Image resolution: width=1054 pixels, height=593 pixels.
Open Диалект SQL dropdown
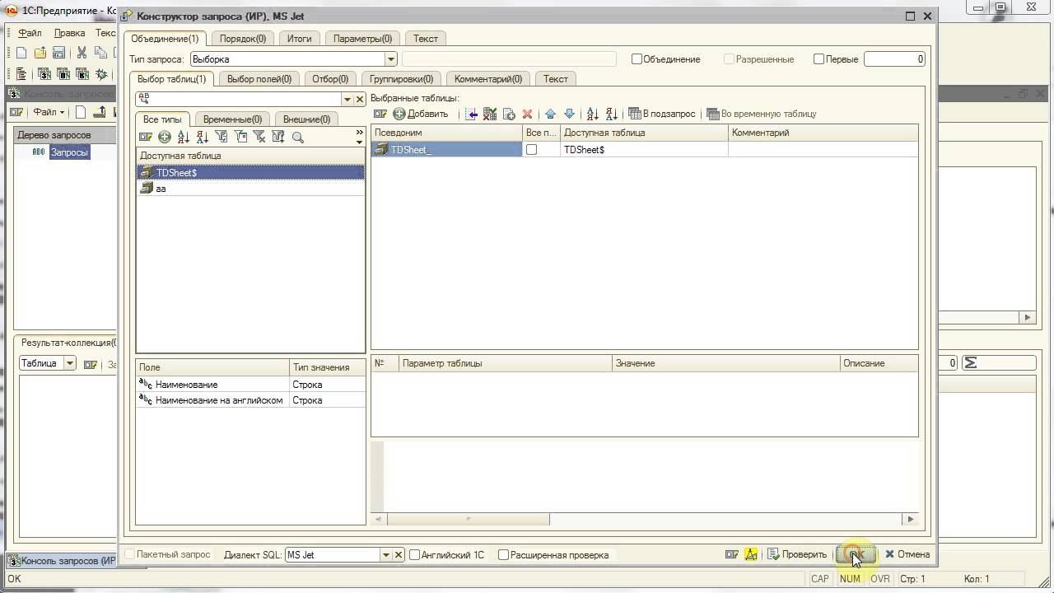pos(385,555)
